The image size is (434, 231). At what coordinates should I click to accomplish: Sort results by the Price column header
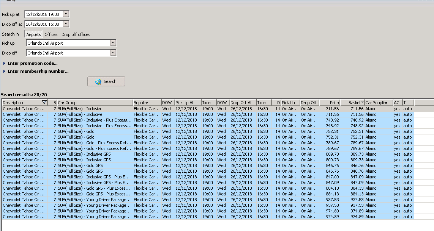coord(330,103)
